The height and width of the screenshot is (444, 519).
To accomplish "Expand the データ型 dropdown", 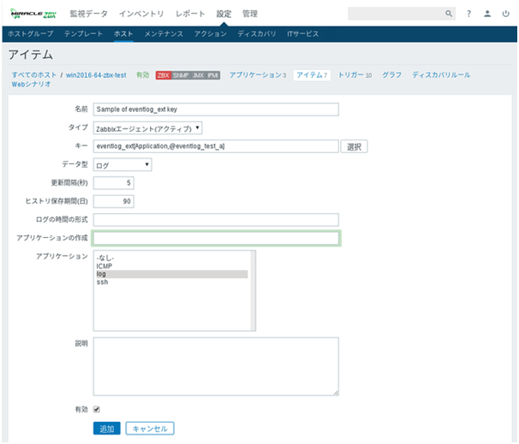I will (x=122, y=164).
